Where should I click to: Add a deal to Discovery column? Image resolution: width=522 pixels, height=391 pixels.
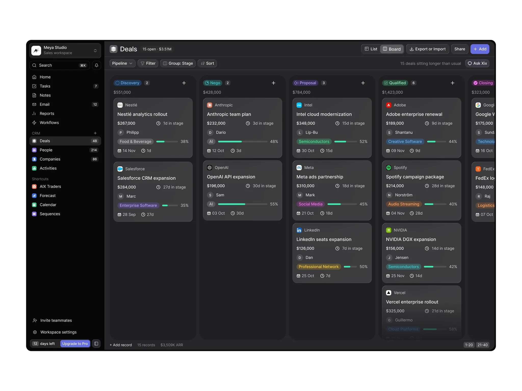coord(184,83)
